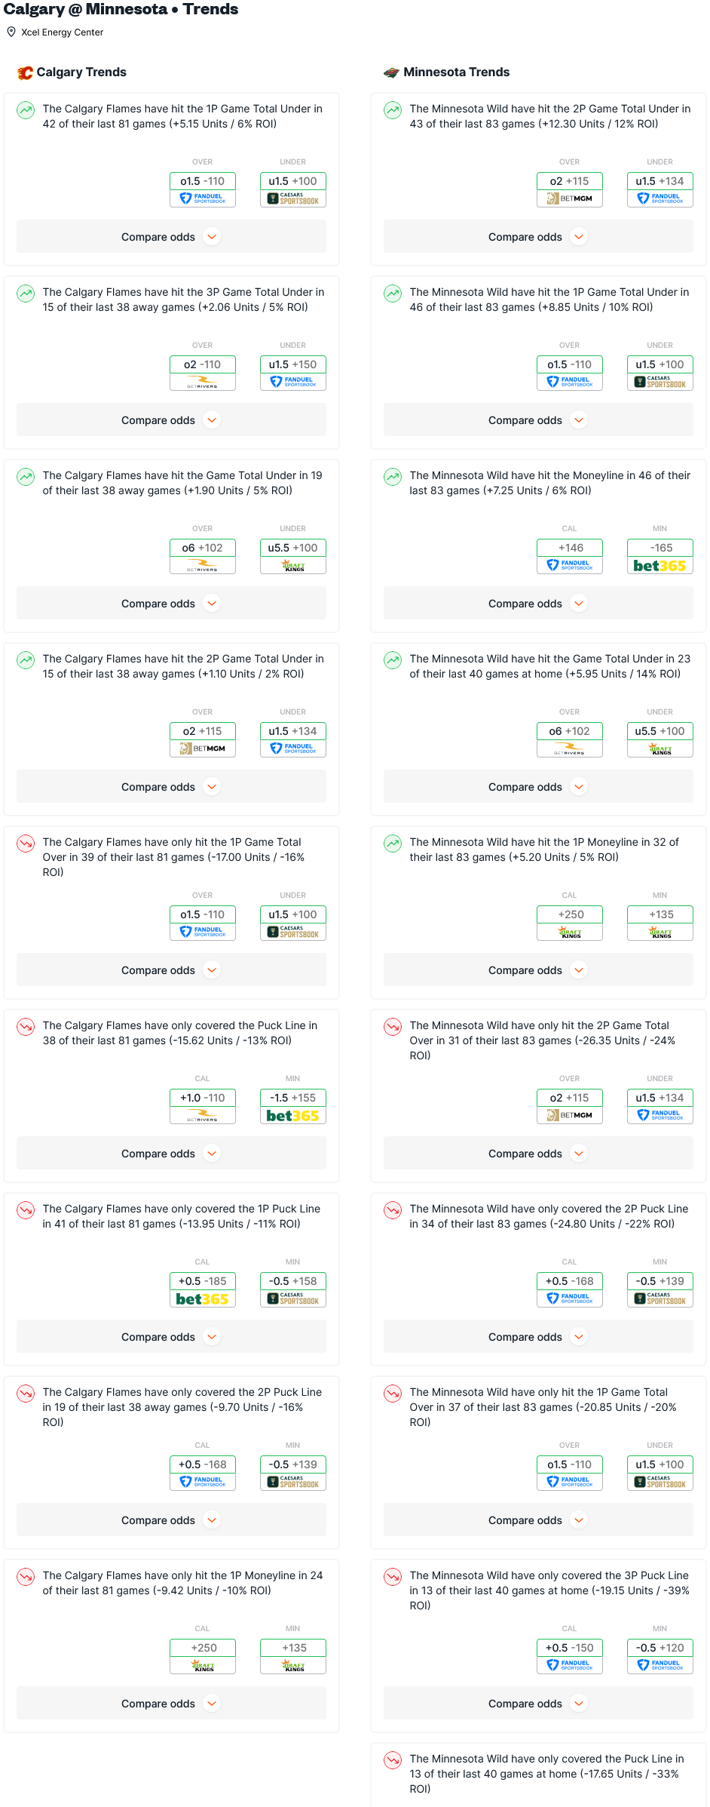Click the Xcel Energy Center location pin icon
Image resolution: width=710 pixels, height=1807 pixels.
tap(11, 32)
